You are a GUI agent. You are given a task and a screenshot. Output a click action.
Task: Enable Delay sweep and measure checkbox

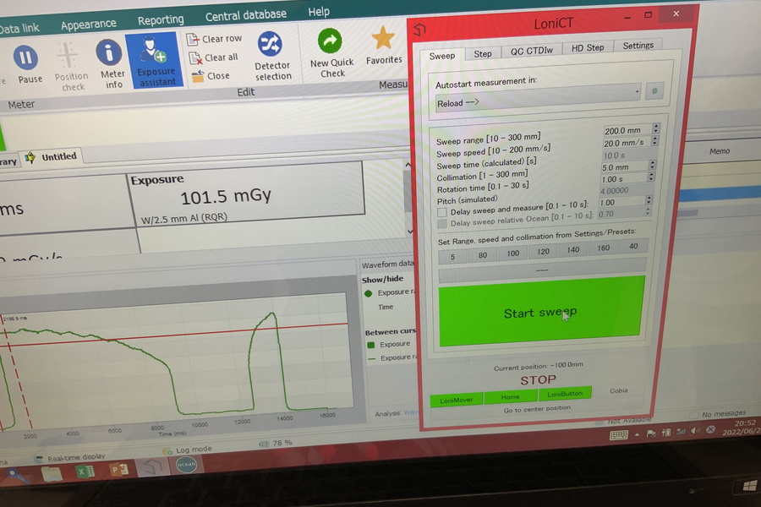441,211
